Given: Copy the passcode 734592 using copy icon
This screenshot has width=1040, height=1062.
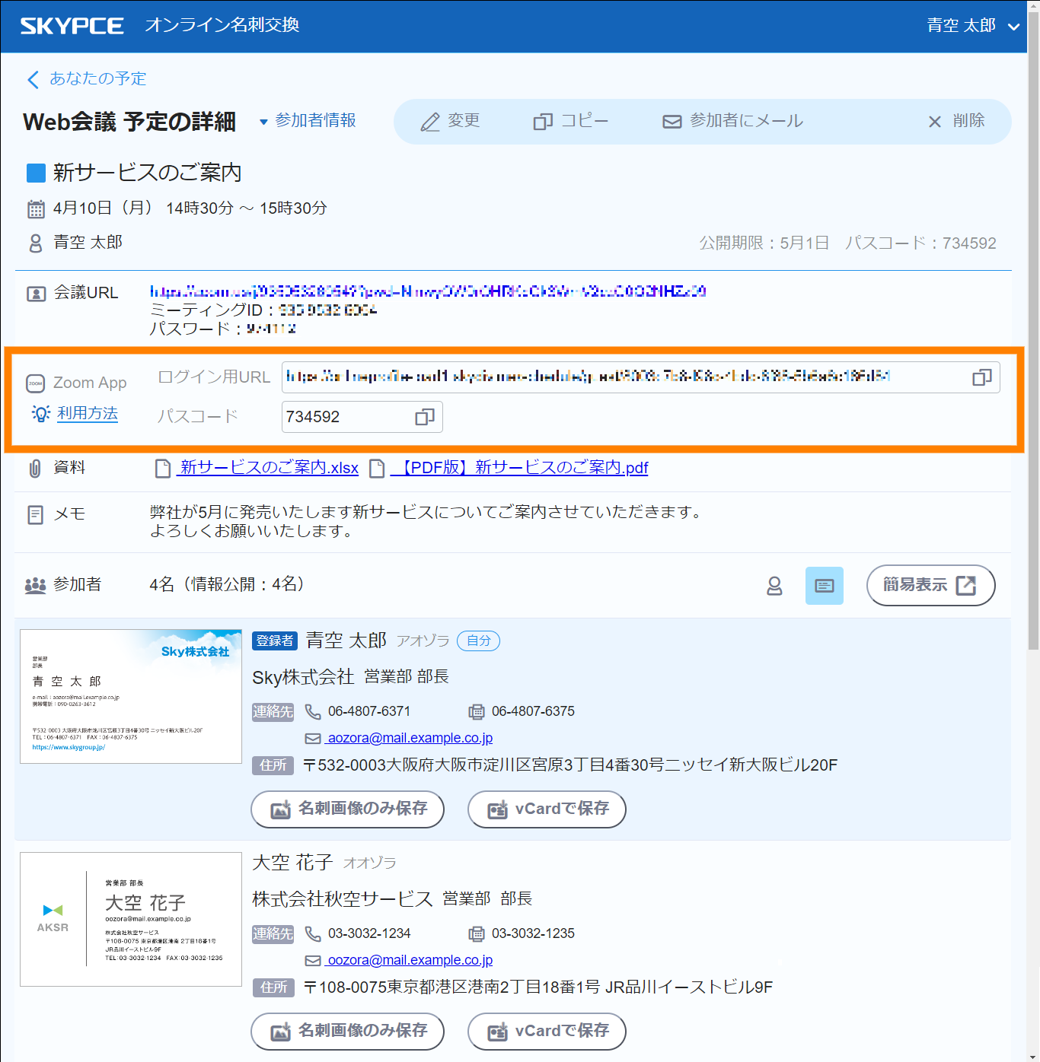Looking at the screenshot, I should 424,417.
